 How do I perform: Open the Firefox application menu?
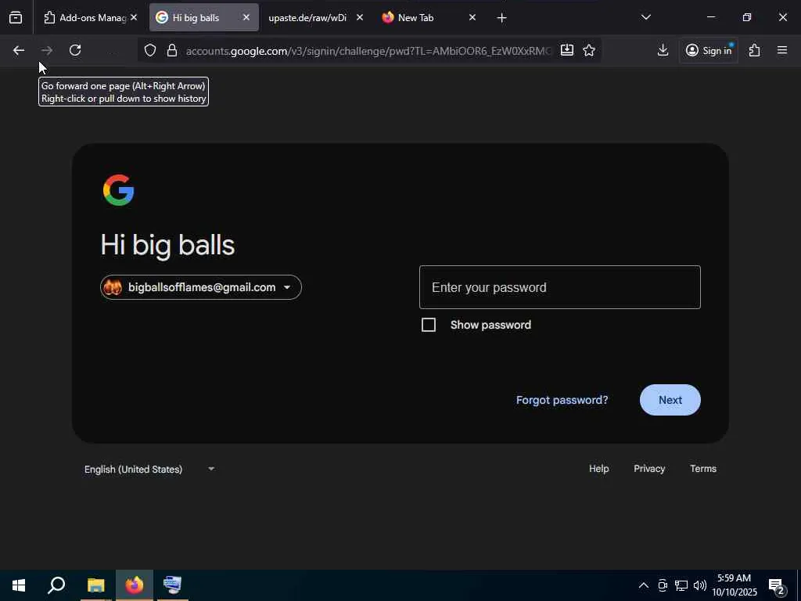[782, 50]
